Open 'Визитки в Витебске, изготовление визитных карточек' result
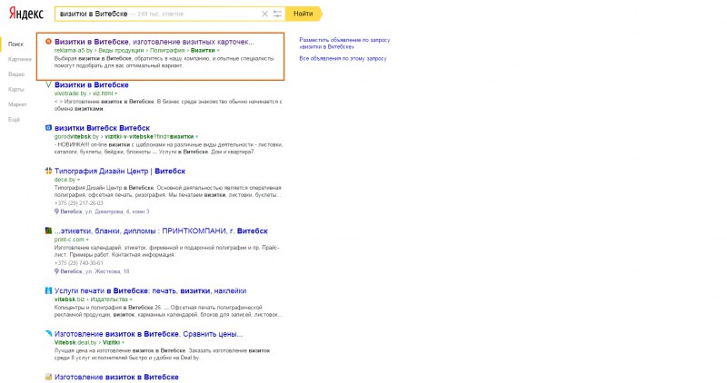 point(154,42)
